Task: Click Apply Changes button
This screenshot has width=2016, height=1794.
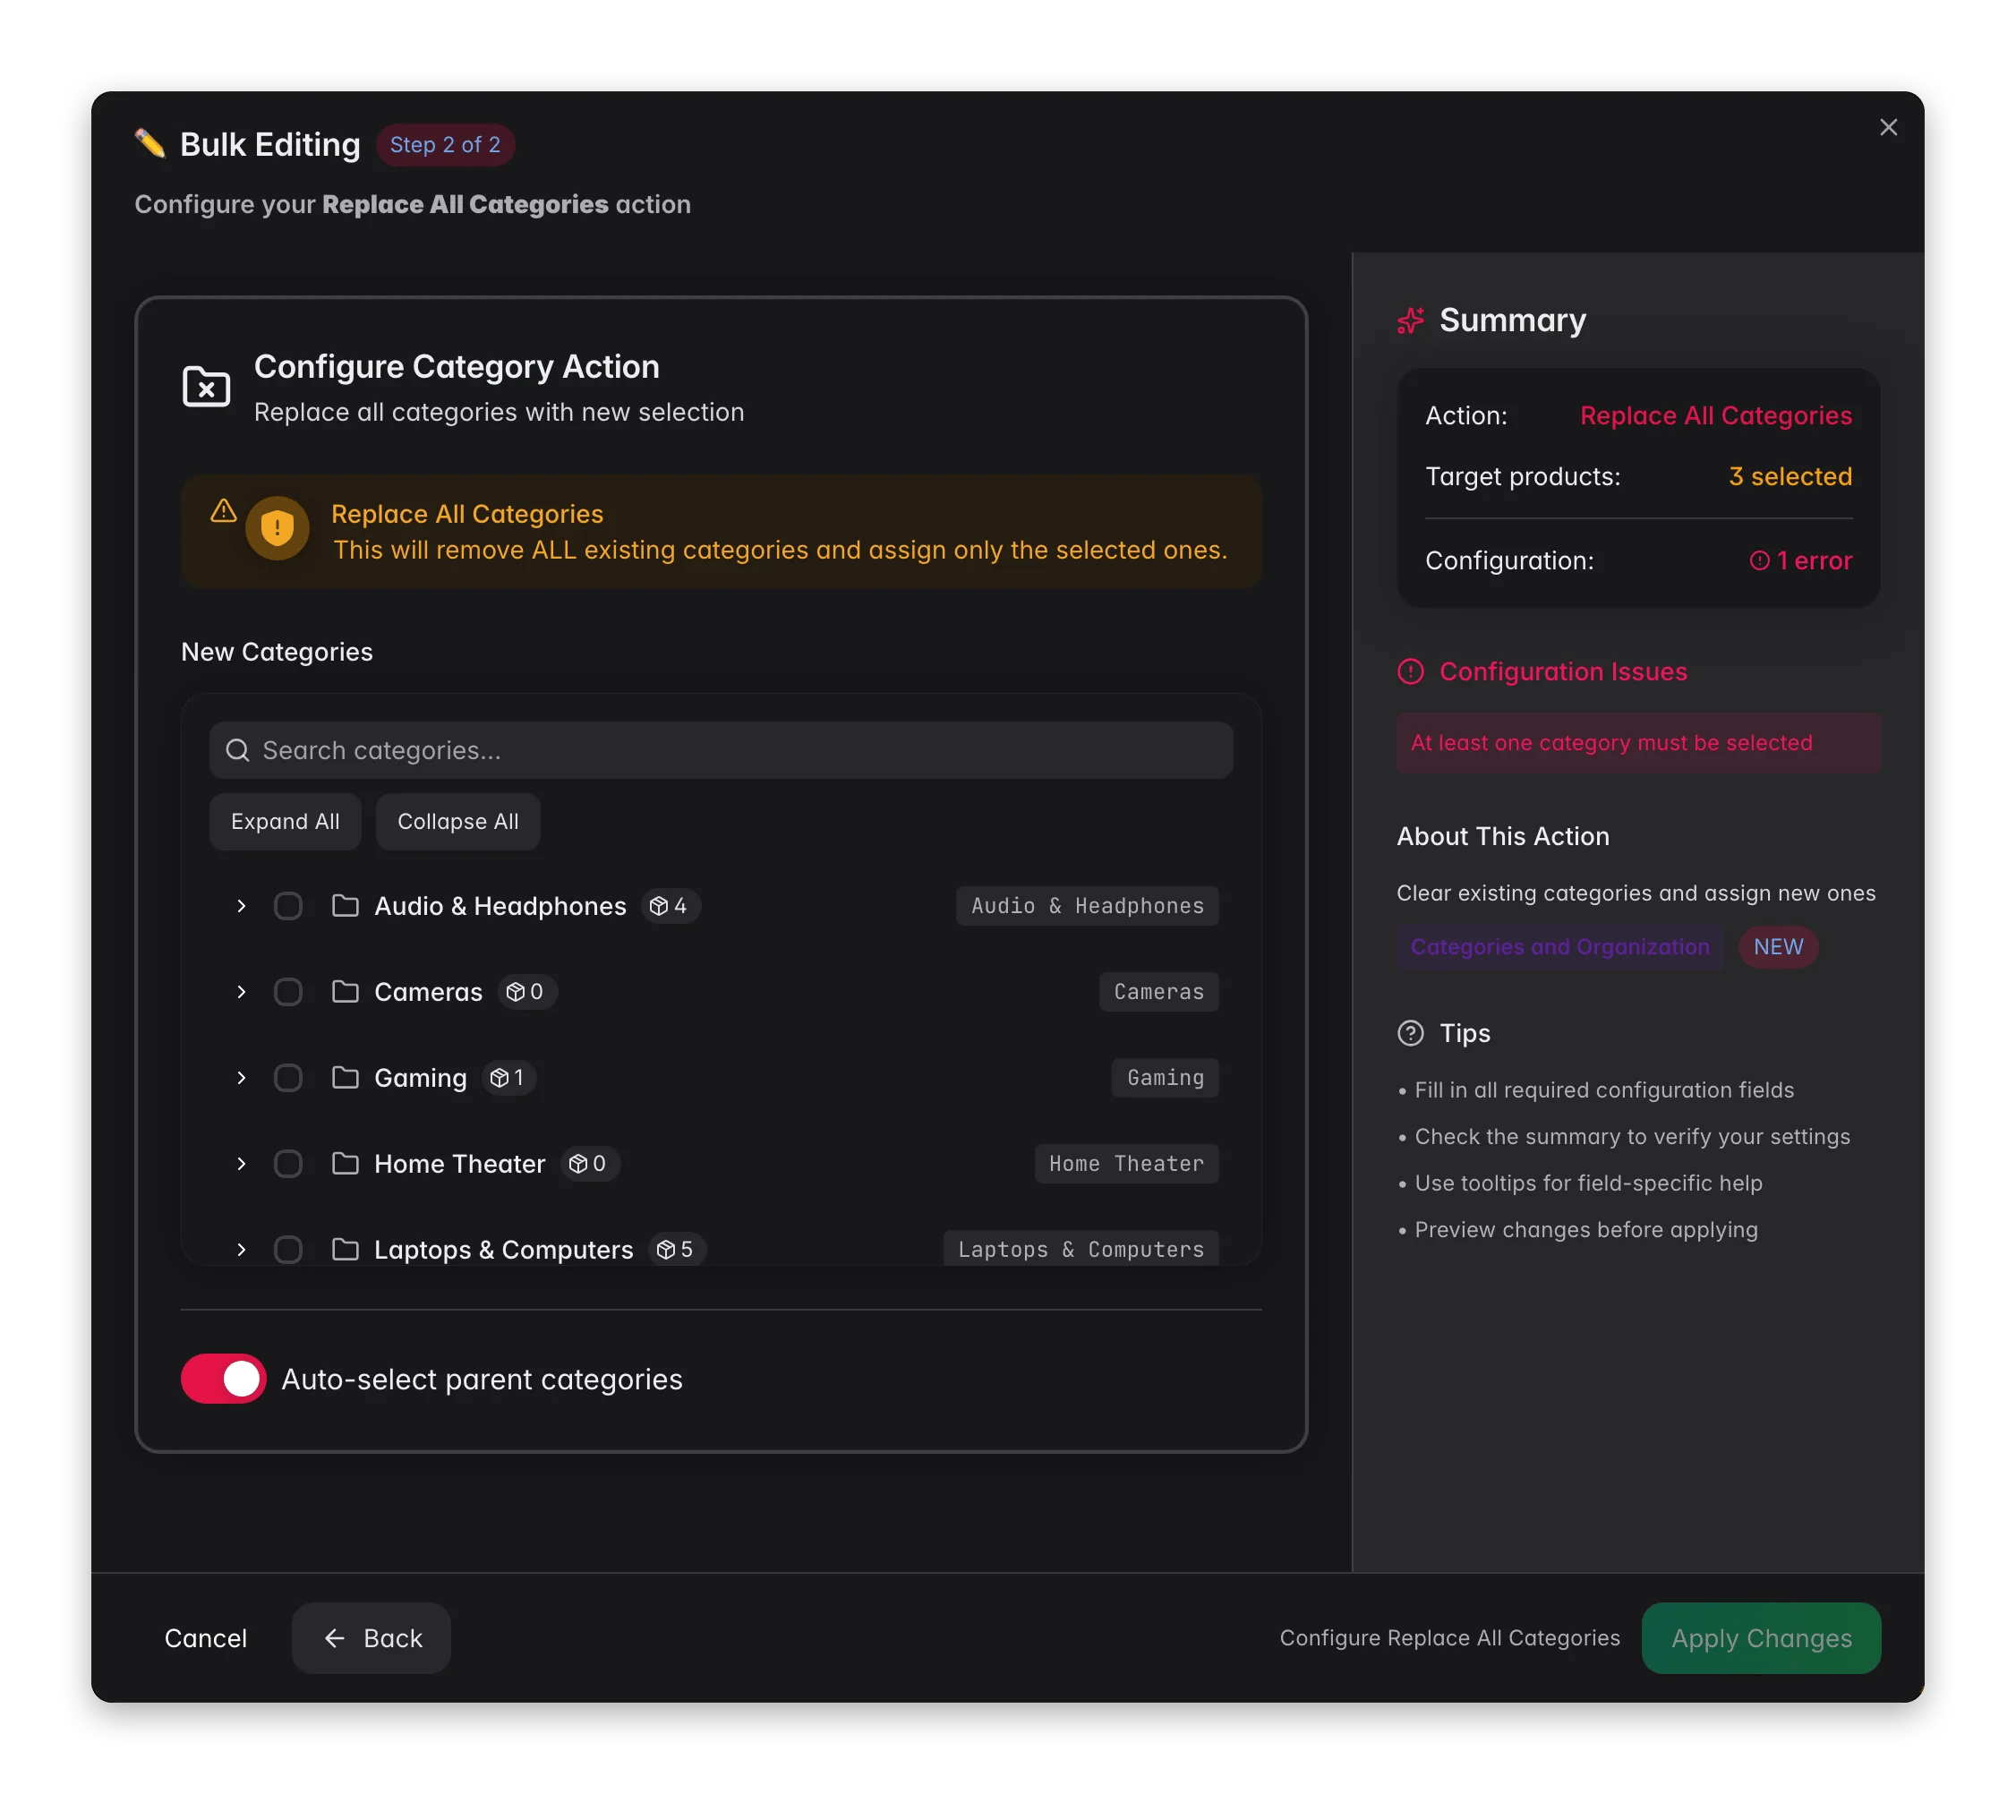Action: pyautogui.click(x=1761, y=1638)
